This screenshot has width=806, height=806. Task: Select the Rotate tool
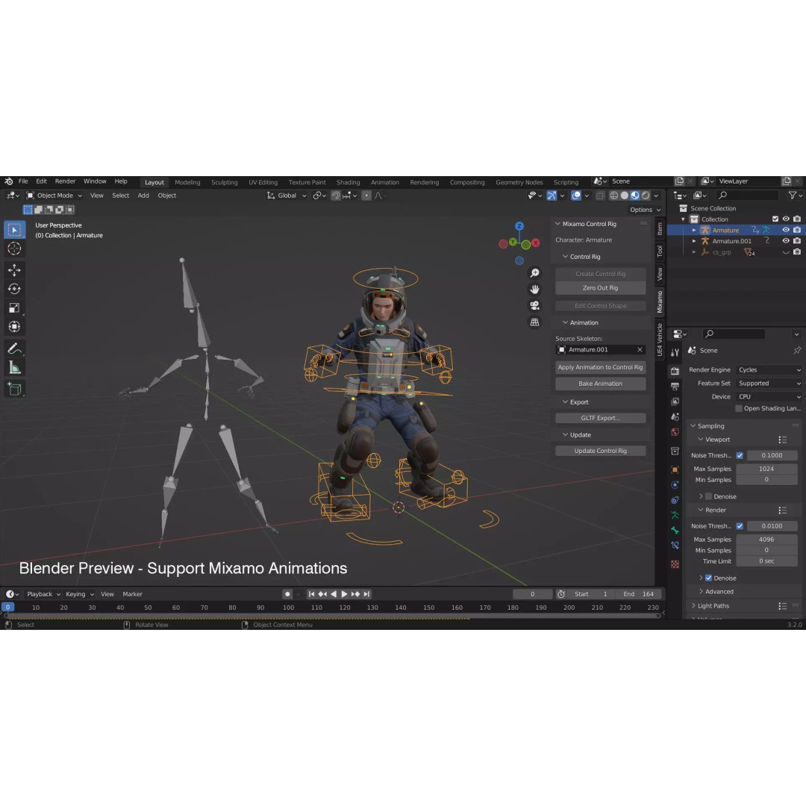pyautogui.click(x=14, y=289)
